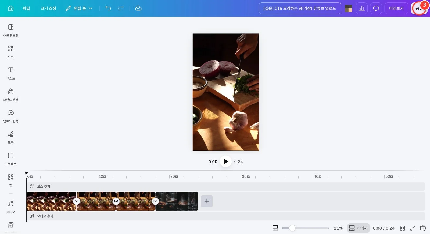This screenshot has height=234, width=430.
Task: Open the 파일 menu
Action: pos(26,8)
